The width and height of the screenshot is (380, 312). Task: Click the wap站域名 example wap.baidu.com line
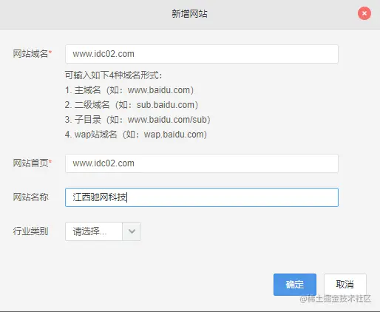pyautogui.click(x=136, y=135)
